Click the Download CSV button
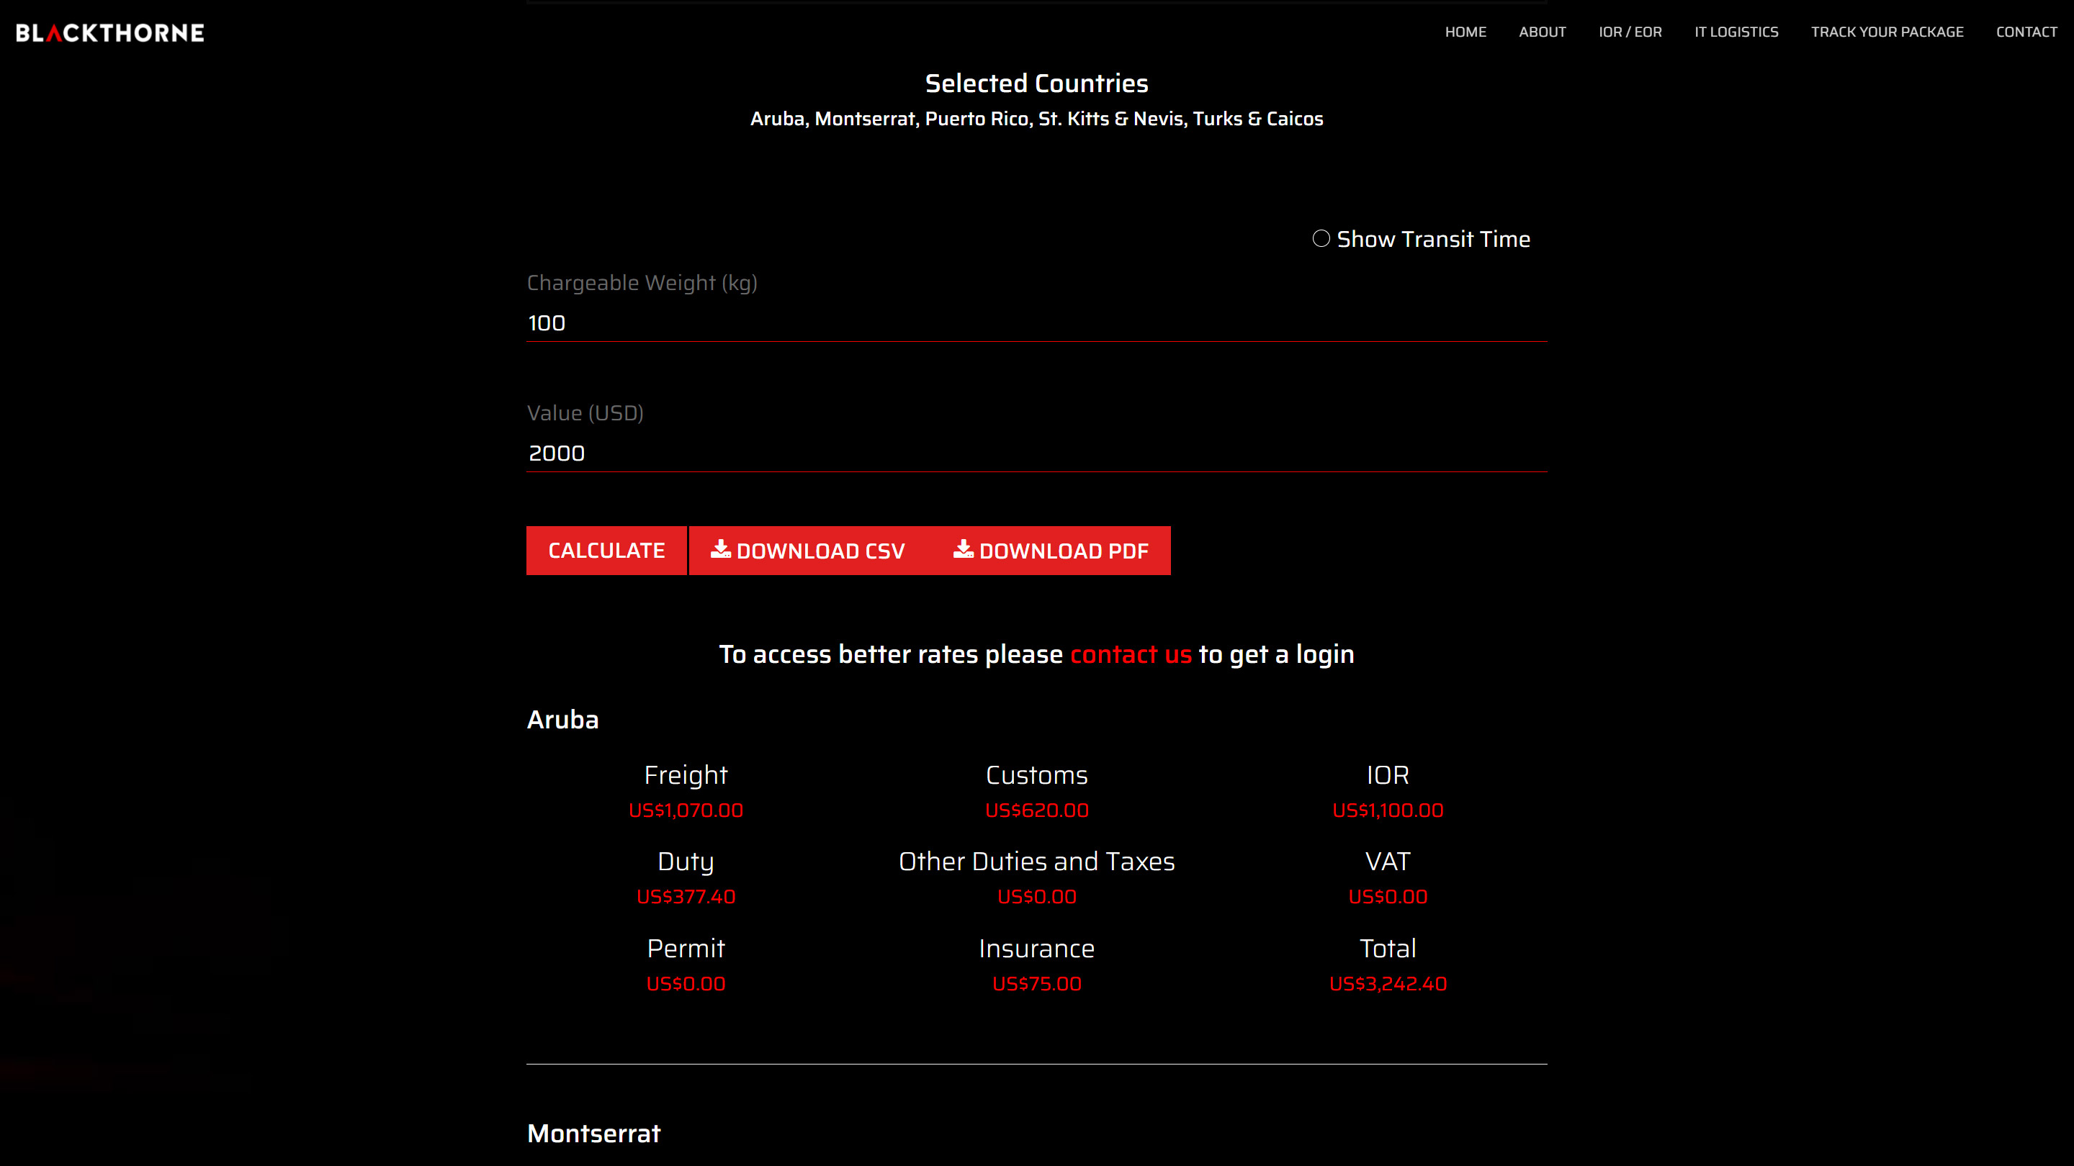Image resolution: width=2074 pixels, height=1166 pixels. click(808, 551)
